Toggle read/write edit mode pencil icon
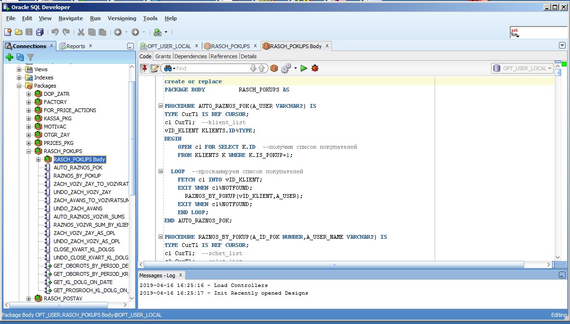Image resolution: width=570 pixels, height=324 pixels. point(155,68)
